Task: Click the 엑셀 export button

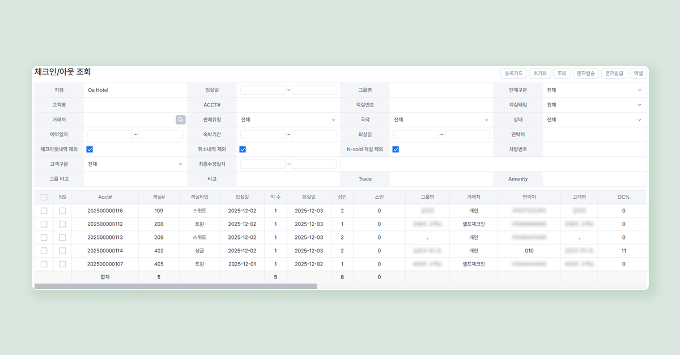Action: 638,74
